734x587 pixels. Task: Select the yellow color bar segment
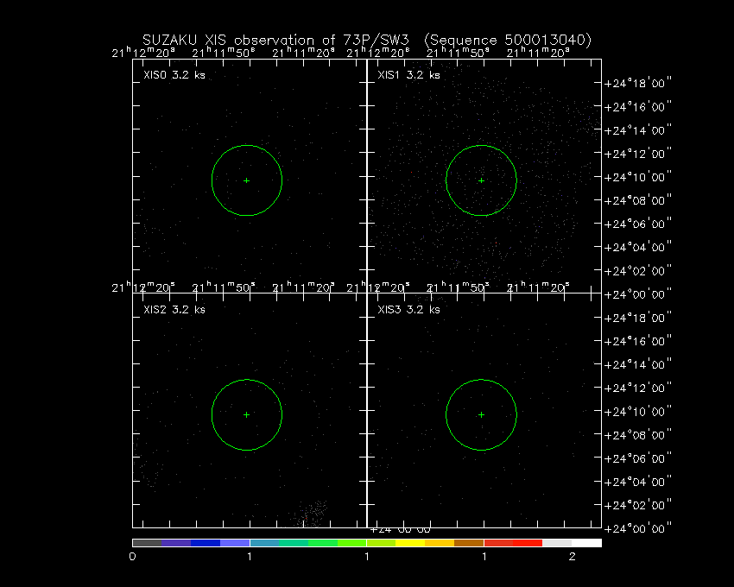coord(410,543)
